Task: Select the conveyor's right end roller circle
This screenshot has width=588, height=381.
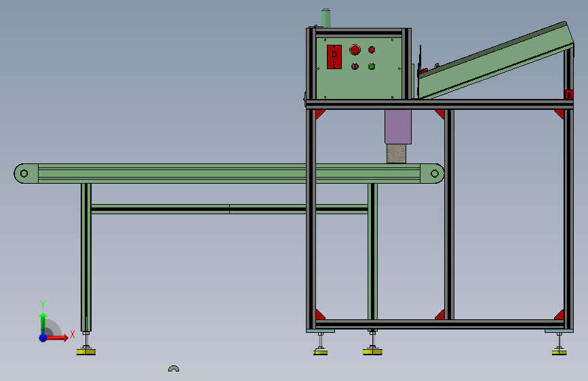Action: [435, 174]
